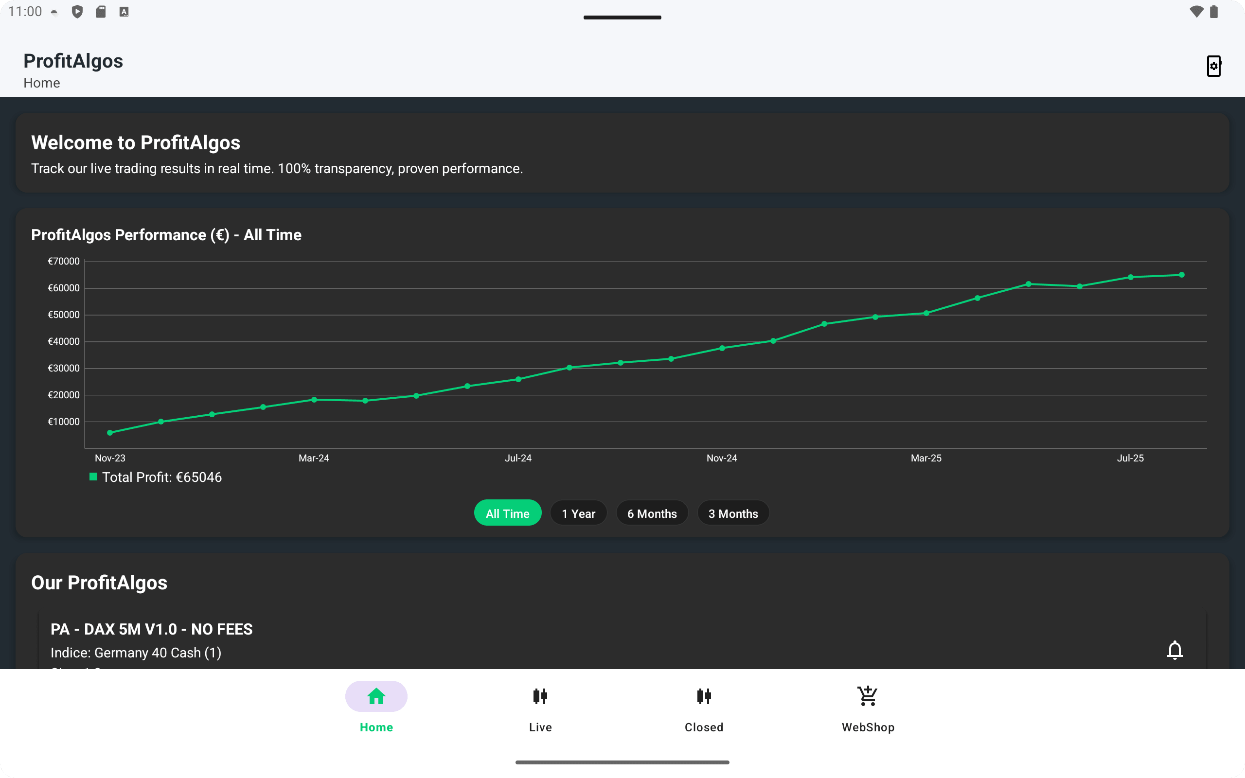The height and width of the screenshot is (778, 1245).
Task: Tap the green legend color swatch
Action: 93,477
